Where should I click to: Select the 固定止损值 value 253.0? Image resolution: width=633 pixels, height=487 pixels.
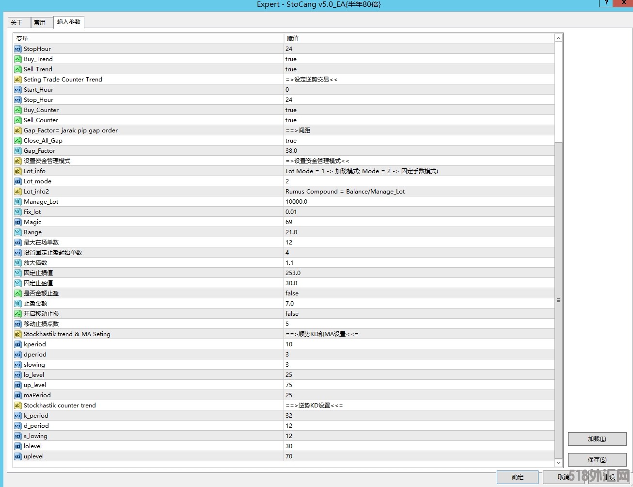(x=419, y=273)
